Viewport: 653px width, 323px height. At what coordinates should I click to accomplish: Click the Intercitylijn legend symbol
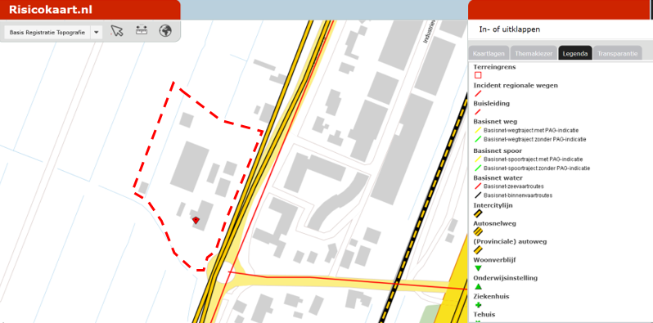[x=478, y=214]
